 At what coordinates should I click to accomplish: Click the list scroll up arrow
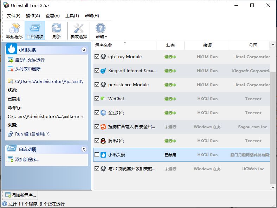[273, 45]
